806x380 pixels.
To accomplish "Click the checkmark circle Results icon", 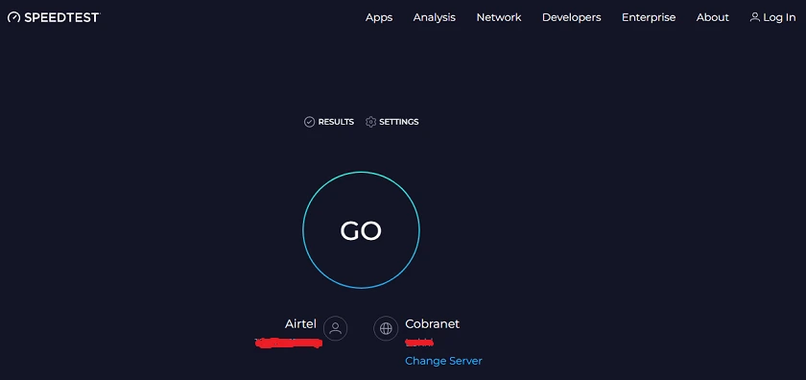I will (x=309, y=122).
